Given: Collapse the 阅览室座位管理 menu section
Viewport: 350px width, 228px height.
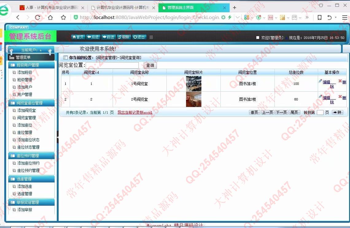Looking at the screenshot, I should pyautogui.click(x=31, y=103).
